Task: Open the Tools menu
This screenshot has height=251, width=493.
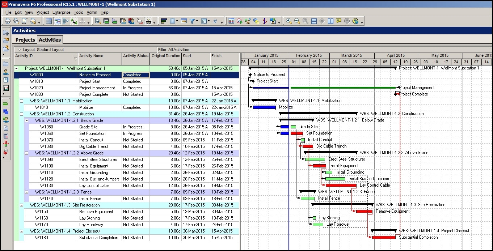Action: [79, 12]
